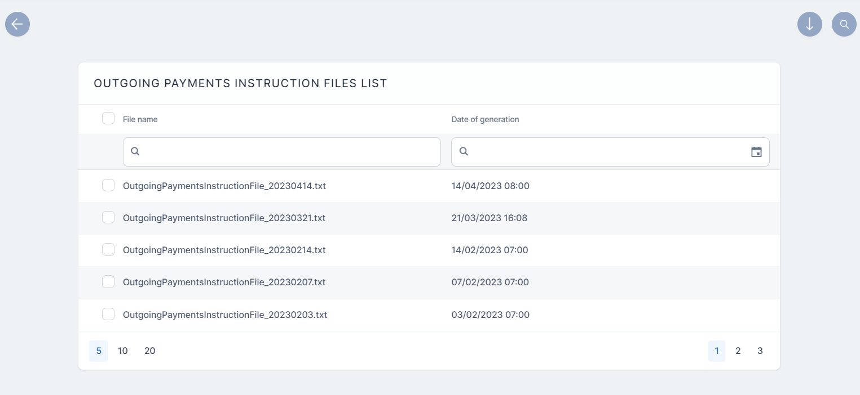This screenshot has height=395, width=860.
Task: Toggle the select-all header checkbox
Action: (108, 118)
